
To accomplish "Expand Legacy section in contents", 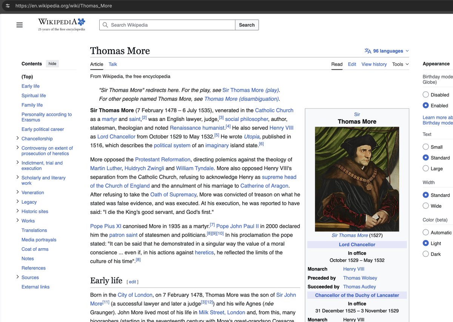I will 17,201.
